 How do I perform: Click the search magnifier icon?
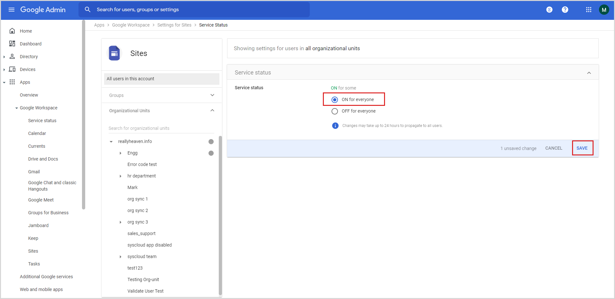click(87, 10)
